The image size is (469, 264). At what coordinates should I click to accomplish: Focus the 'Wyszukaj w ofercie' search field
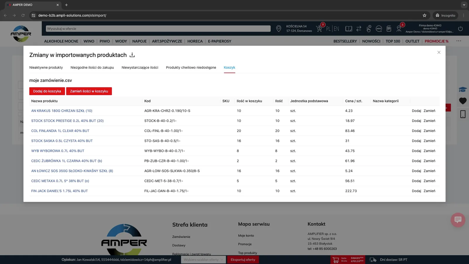click(158, 28)
